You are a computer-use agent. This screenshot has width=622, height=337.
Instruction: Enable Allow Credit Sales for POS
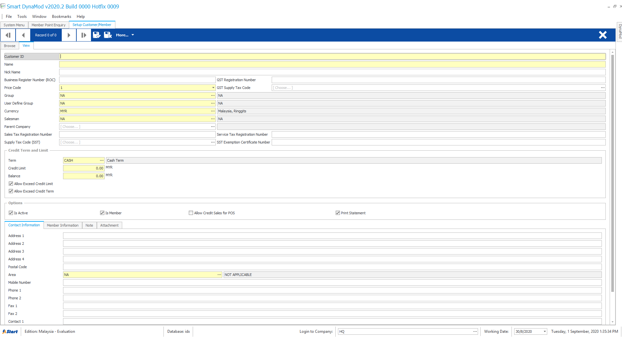(x=191, y=213)
